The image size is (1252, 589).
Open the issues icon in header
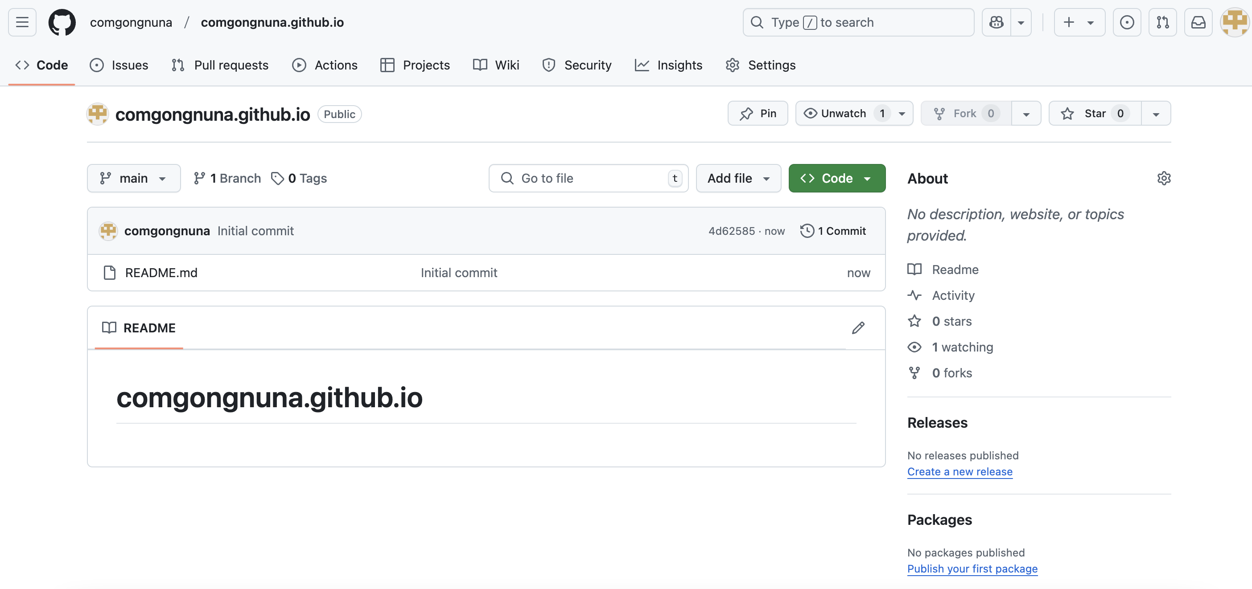(x=1127, y=22)
